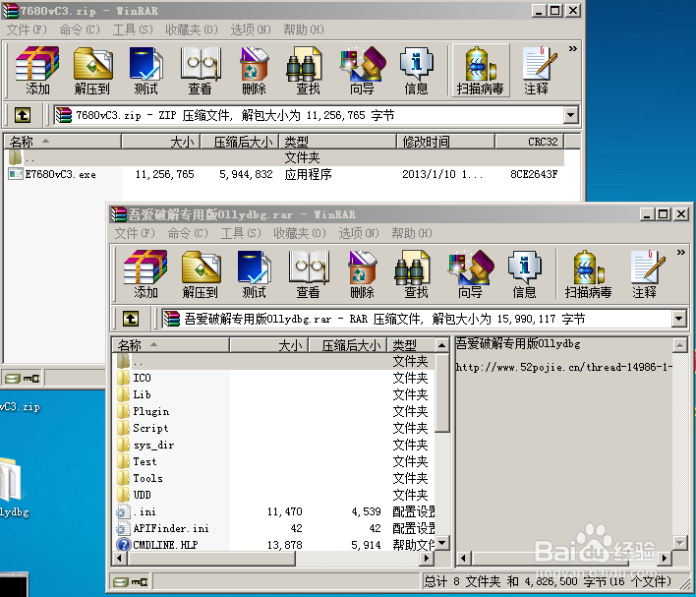Expand toolbar overflow chevron in 7680vC3.zip window
The width and height of the screenshot is (696, 597).
click(572, 49)
